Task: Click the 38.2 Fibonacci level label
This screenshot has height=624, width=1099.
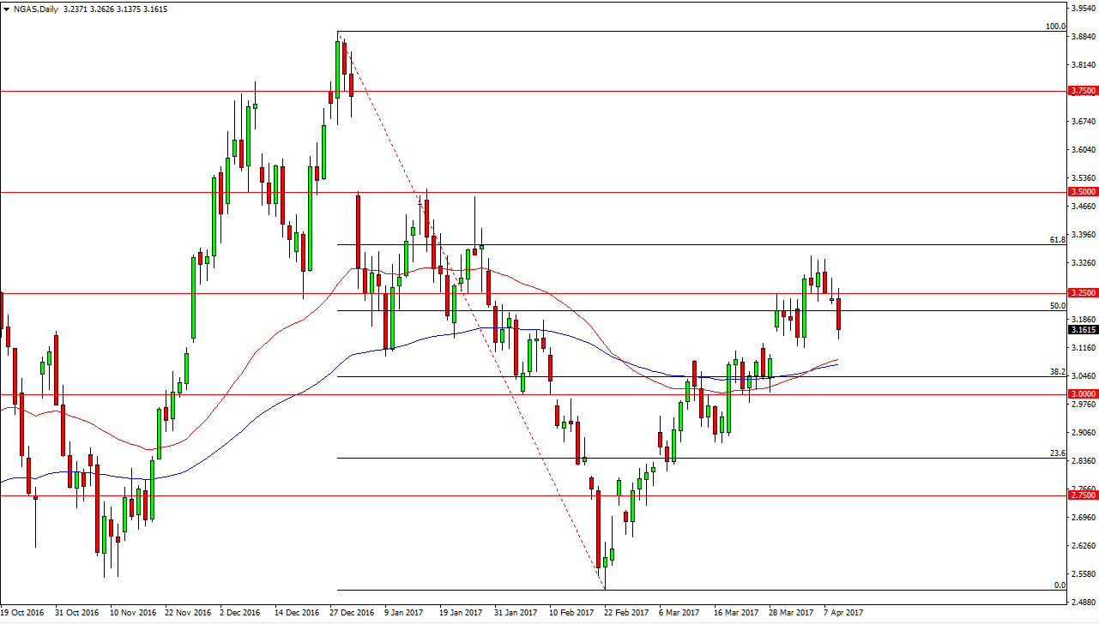Action: pos(1057,372)
